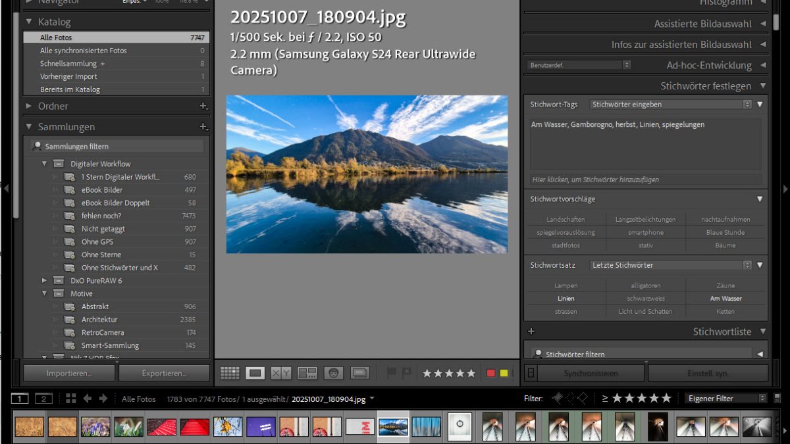Open the Letzte Stichwörter keyword set dropdown
Screen dimensions: 790x444
tap(670, 265)
